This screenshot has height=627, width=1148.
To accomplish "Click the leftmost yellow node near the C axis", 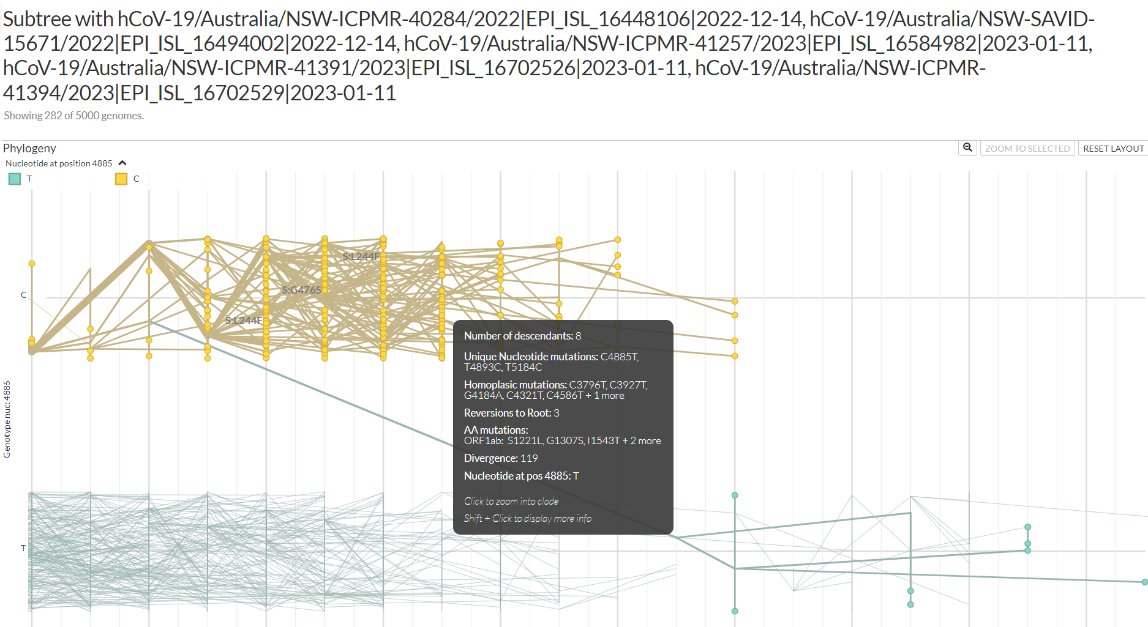I will click(31, 263).
